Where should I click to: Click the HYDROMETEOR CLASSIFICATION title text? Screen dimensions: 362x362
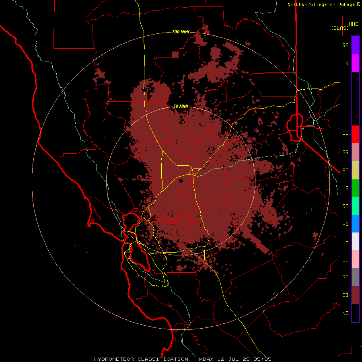click(141, 359)
